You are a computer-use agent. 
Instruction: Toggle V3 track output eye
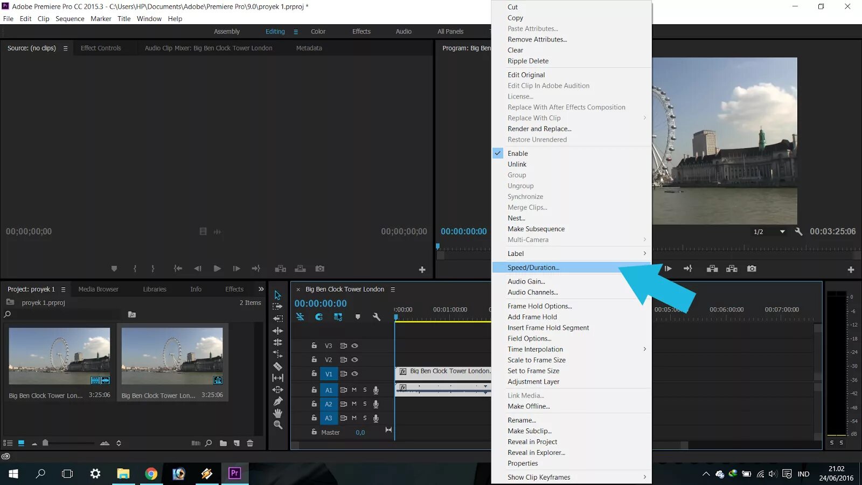(354, 345)
